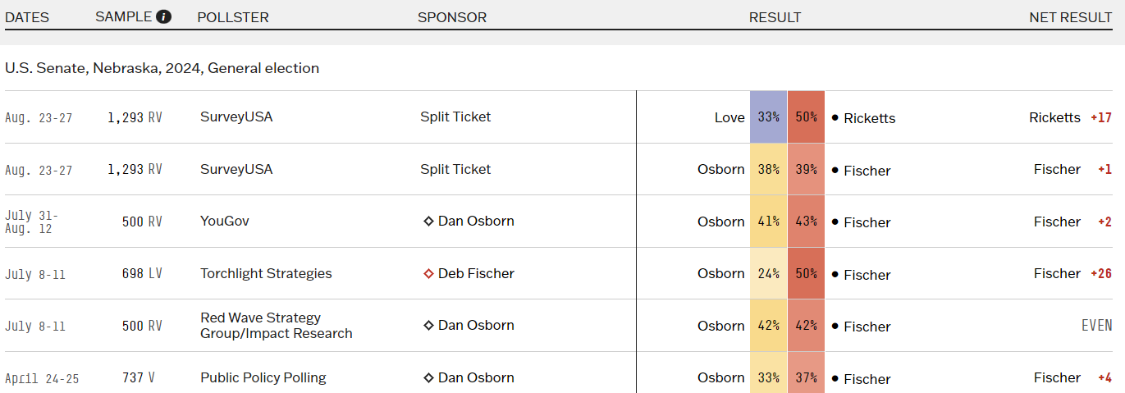Open Red Wave Strategy Group/Impact Research link

276,325
